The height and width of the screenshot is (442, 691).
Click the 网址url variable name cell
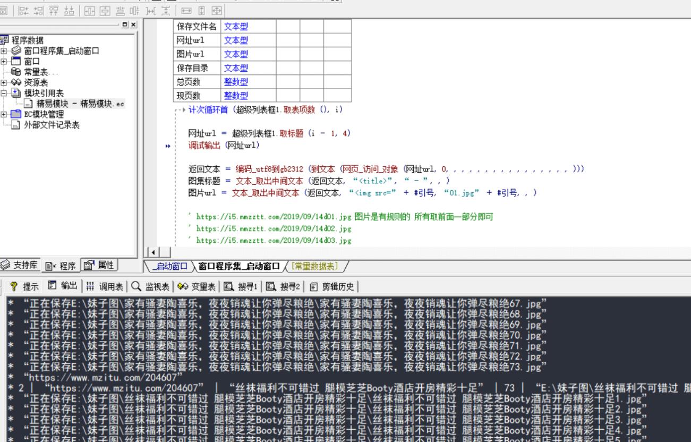pyautogui.click(x=197, y=40)
